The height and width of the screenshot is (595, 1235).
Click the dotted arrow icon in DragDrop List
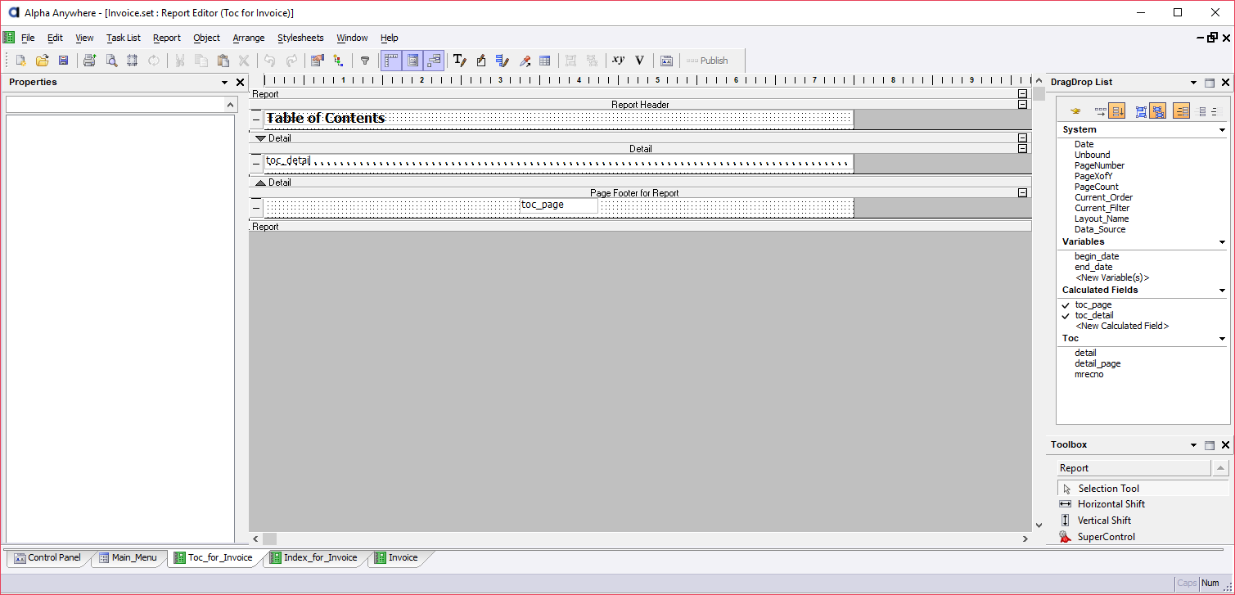[1100, 111]
